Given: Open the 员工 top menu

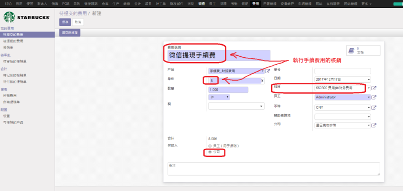Looking at the screenshot, I should click(212, 4).
